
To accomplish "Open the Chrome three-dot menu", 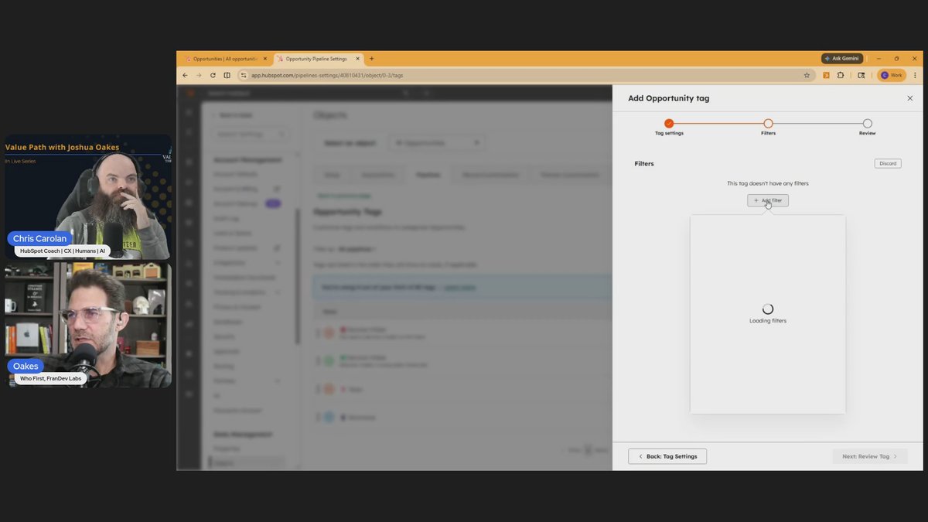I will coord(916,75).
